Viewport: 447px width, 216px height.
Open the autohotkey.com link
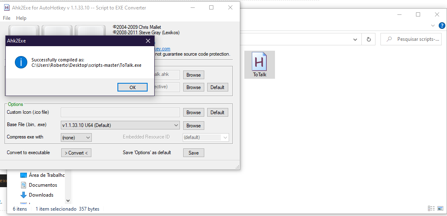click(x=163, y=49)
